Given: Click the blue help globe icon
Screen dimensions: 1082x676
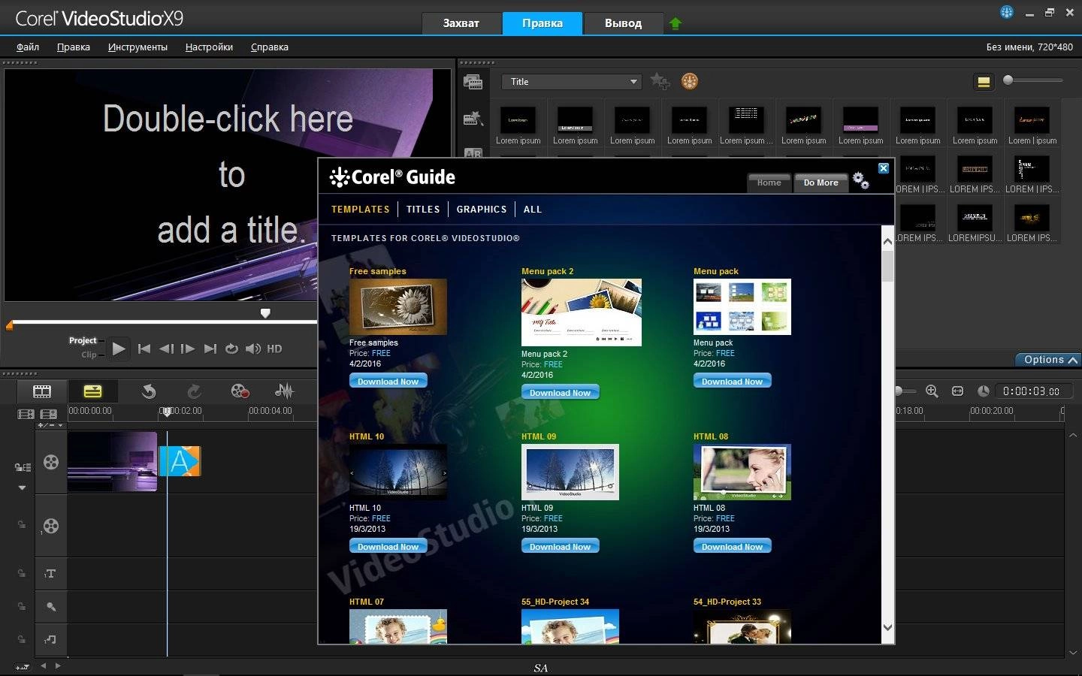Looking at the screenshot, I should (x=1007, y=11).
